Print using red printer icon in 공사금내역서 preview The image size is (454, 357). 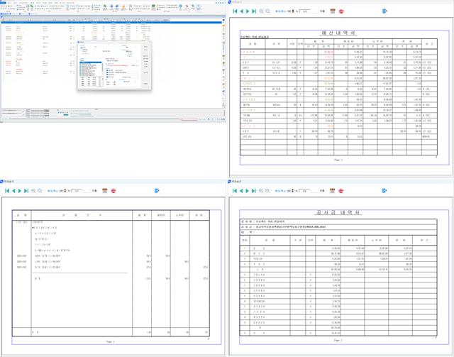[x=341, y=191]
